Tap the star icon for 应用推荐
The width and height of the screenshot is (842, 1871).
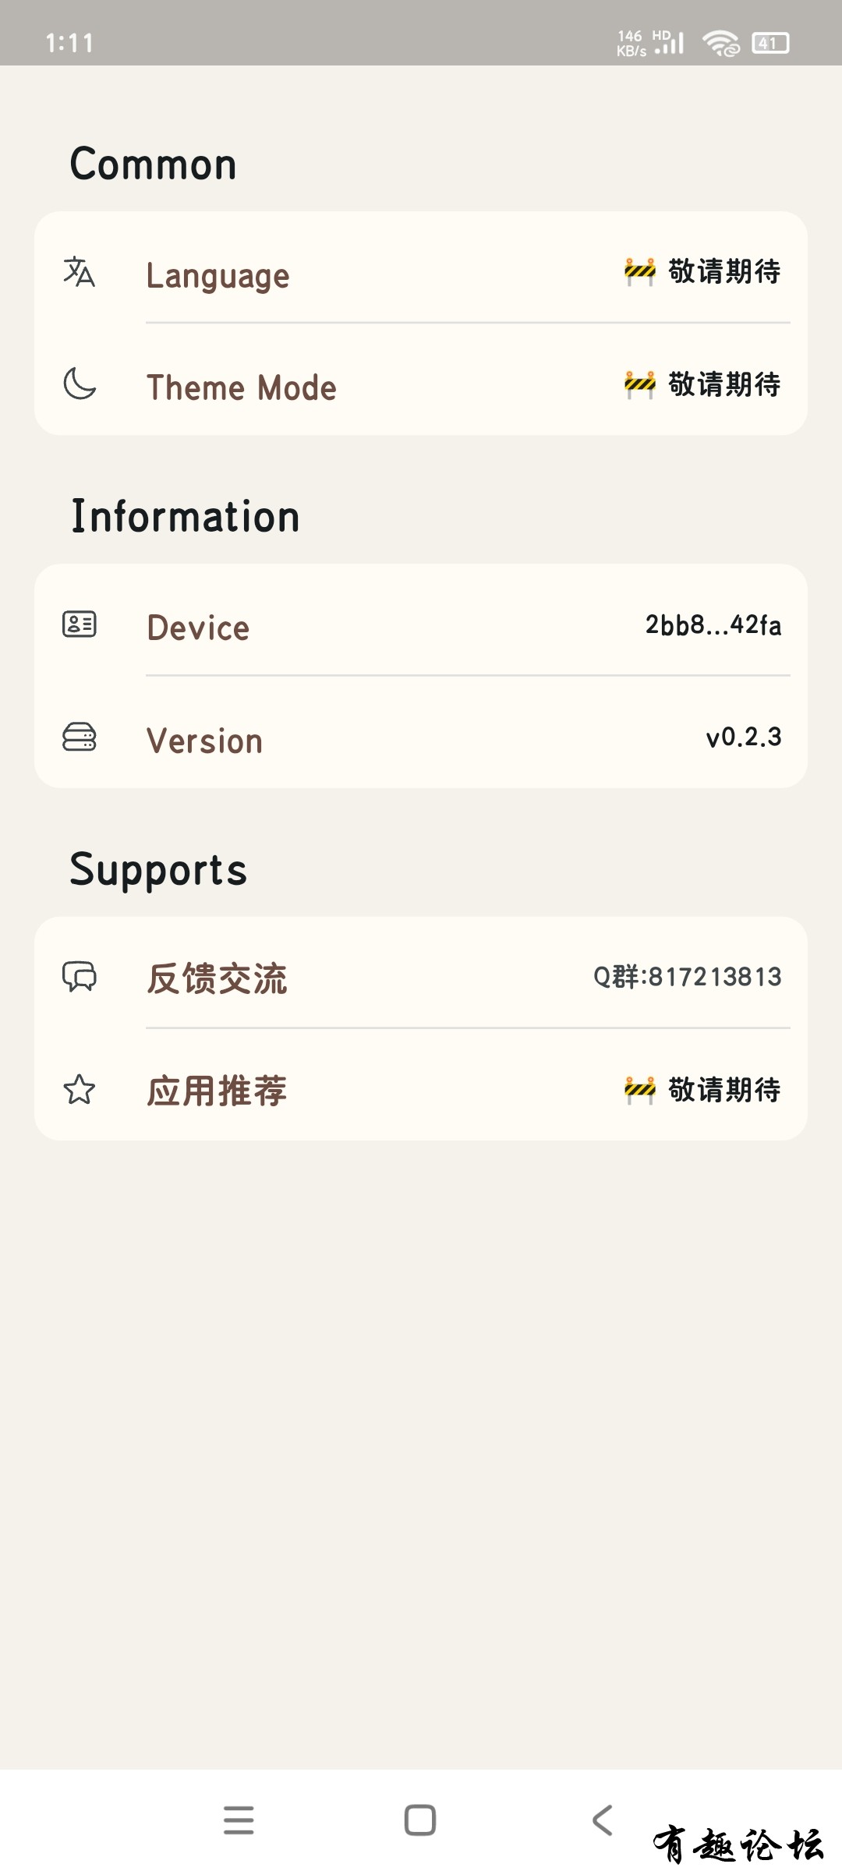tap(79, 1090)
